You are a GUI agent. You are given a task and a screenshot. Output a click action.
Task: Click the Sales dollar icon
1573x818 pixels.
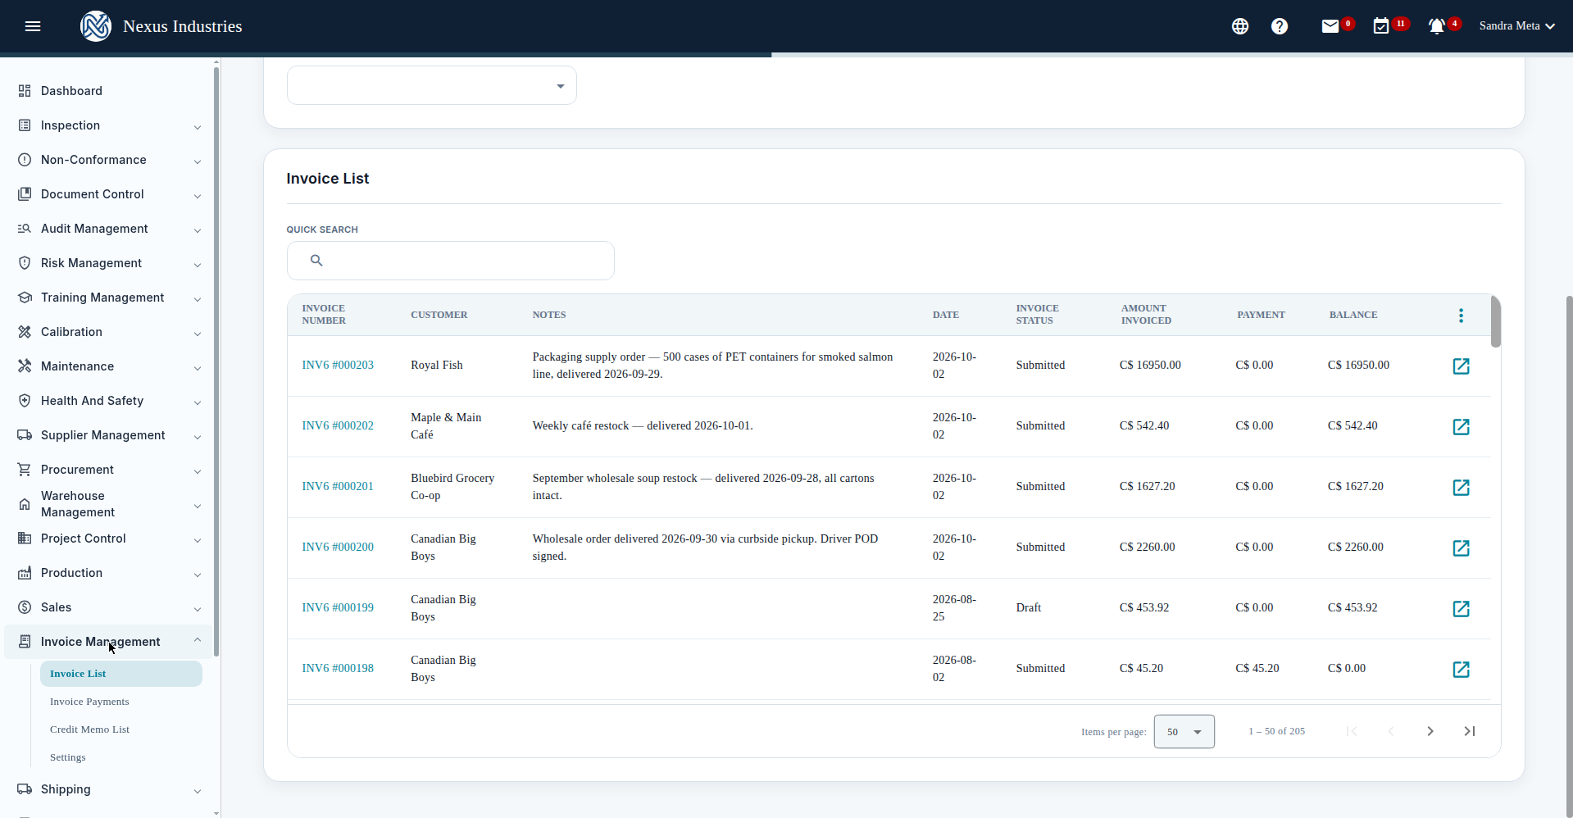tap(25, 607)
